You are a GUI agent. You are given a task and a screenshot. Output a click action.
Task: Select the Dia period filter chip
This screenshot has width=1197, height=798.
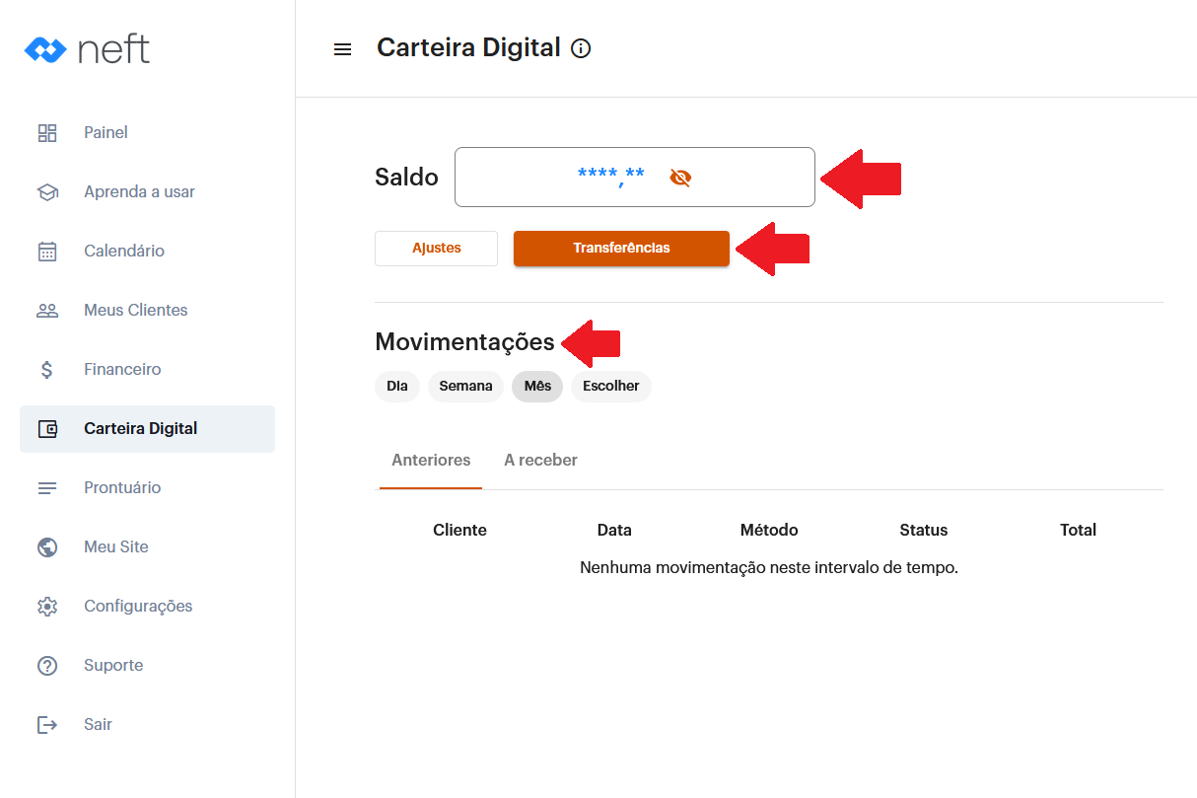397,387
